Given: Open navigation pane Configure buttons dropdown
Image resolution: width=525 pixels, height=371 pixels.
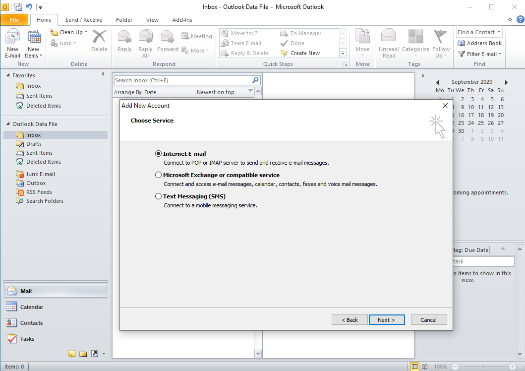Looking at the screenshot, I should coord(104,354).
